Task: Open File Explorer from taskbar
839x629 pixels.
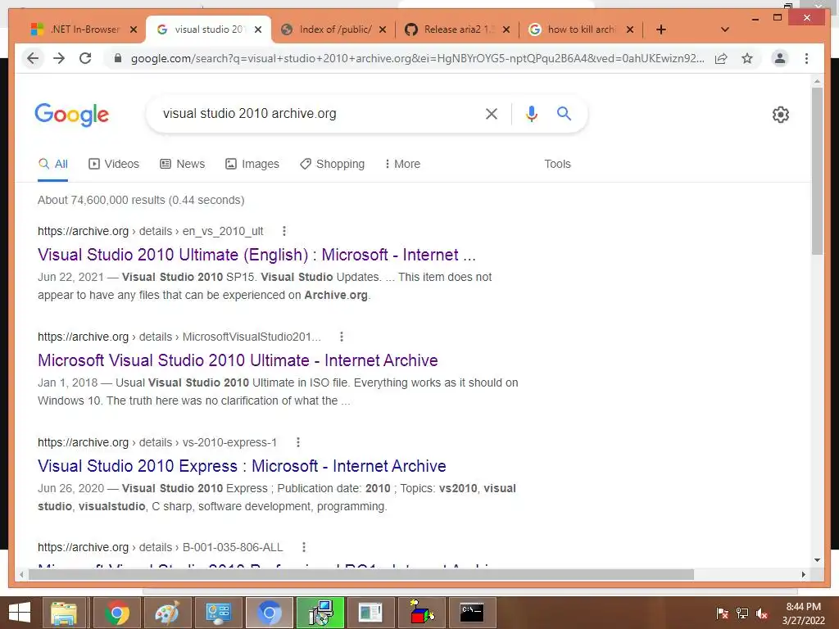Action: tap(64, 613)
